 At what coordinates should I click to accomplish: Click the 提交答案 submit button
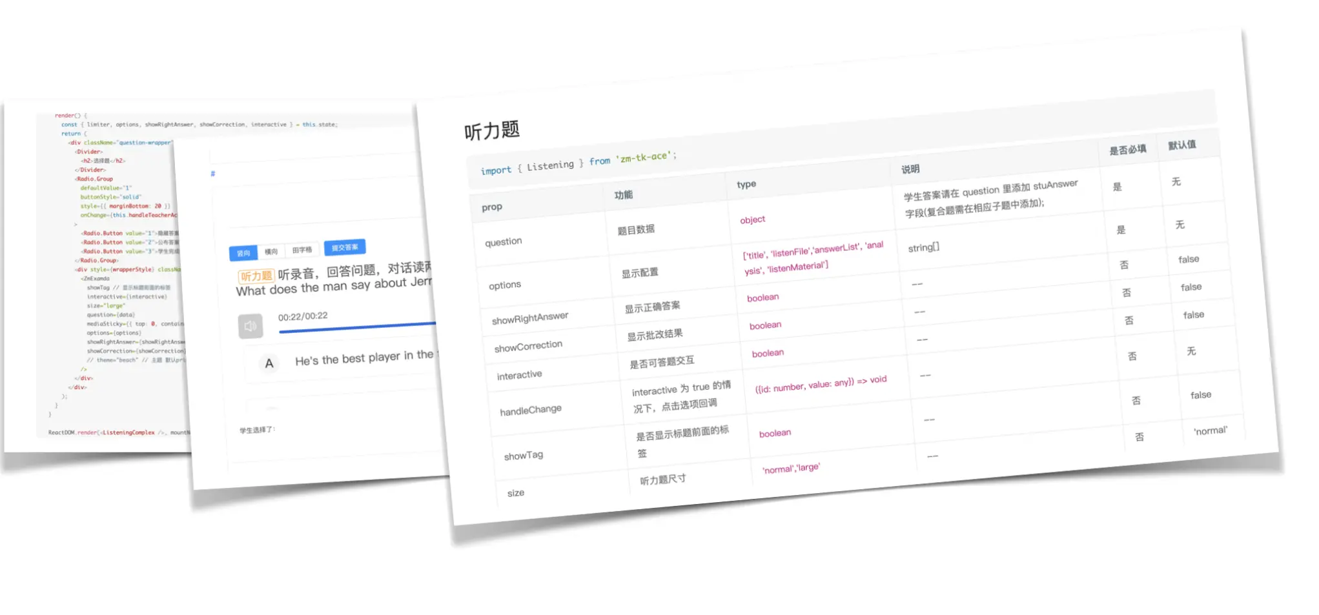tap(345, 247)
